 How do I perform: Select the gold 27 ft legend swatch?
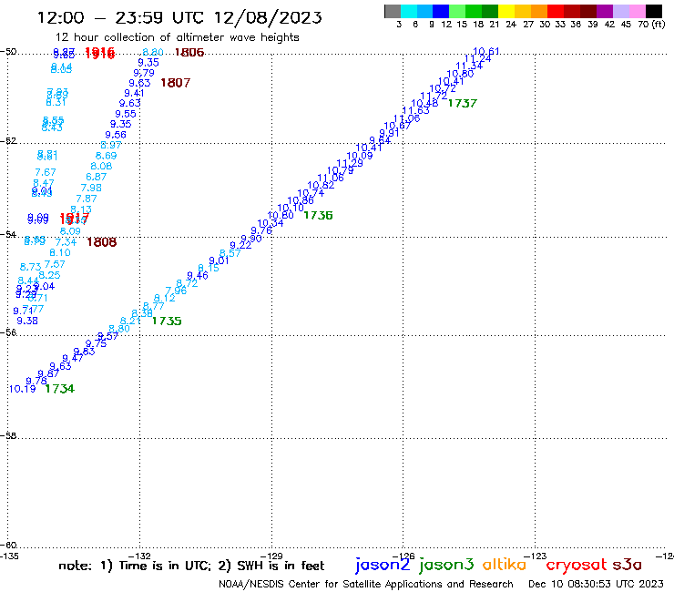pyautogui.click(x=523, y=11)
